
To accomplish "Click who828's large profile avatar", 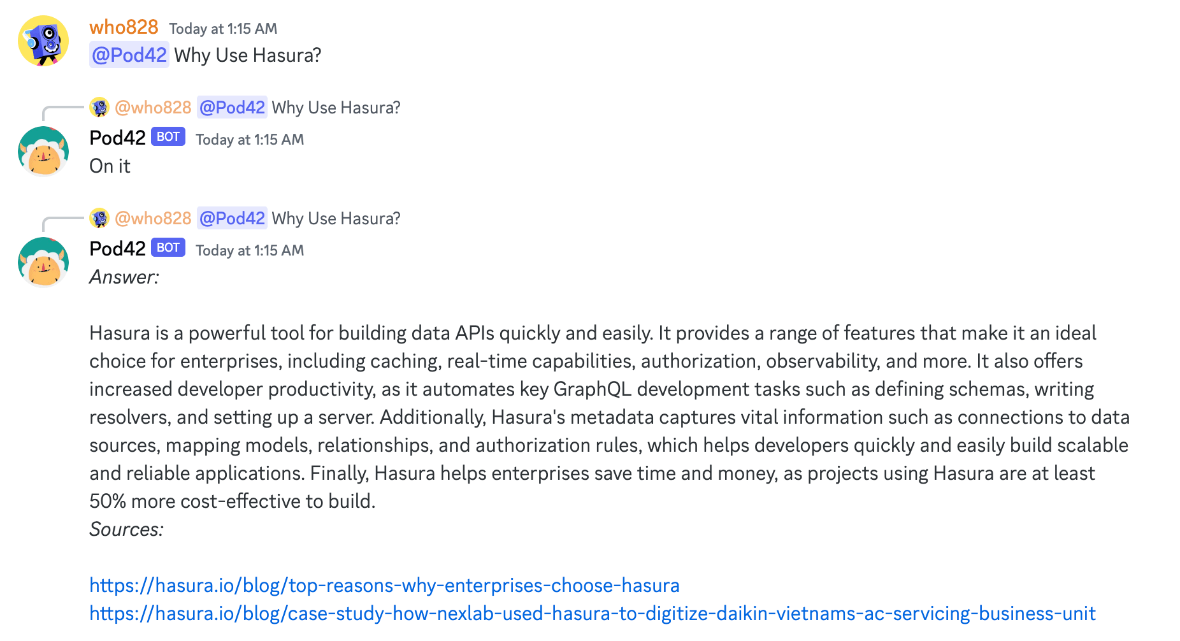I will tap(43, 41).
